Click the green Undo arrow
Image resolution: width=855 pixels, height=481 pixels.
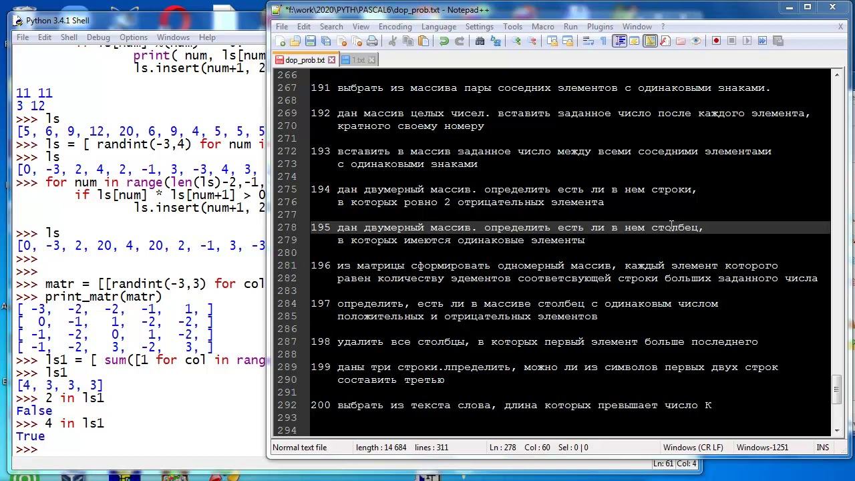tap(444, 41)
